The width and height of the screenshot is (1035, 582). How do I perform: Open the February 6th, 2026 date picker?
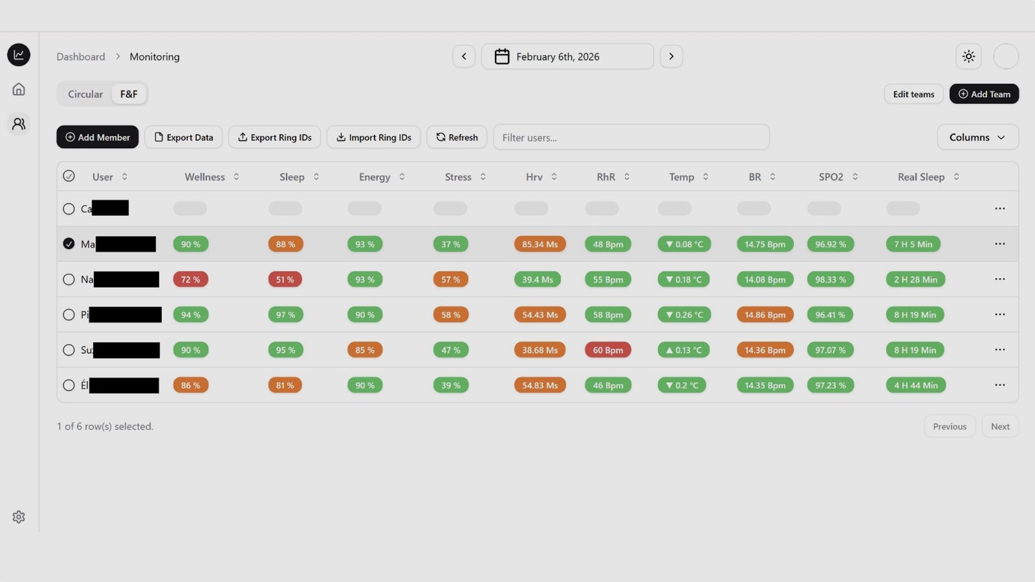pyautogui.click(x=567, y=56)
